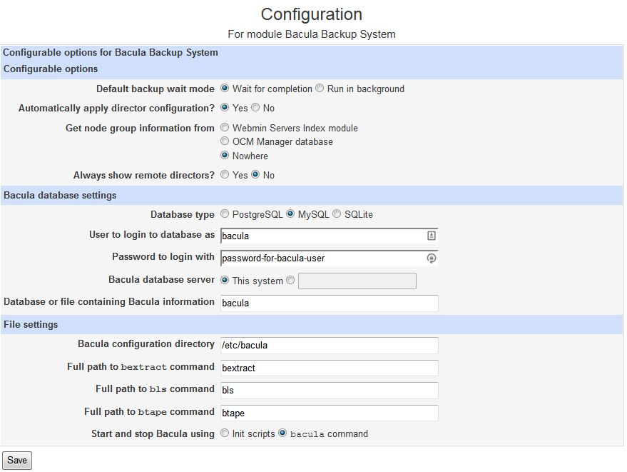
Task: Click the File settings section header
Action: 312,325
